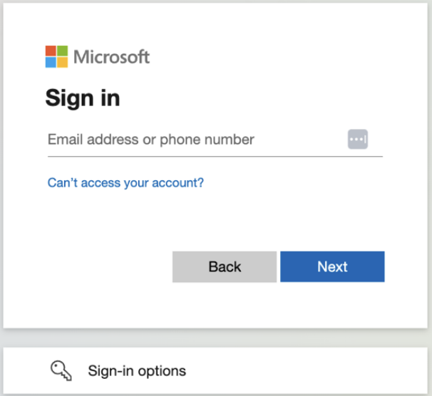Click the underline of the email input field

click(214, 156)
